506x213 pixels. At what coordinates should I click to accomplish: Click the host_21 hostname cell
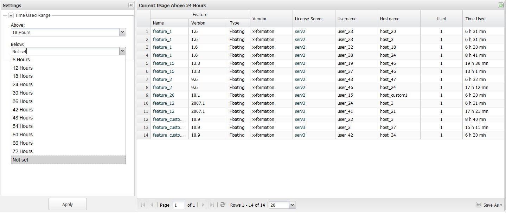(399, 111)
